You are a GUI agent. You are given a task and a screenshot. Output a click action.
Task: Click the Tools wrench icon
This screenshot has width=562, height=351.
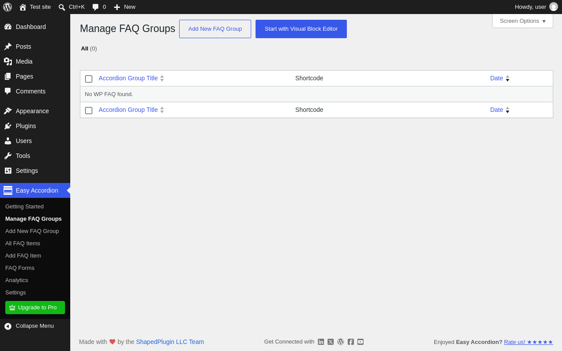point(8,156)
